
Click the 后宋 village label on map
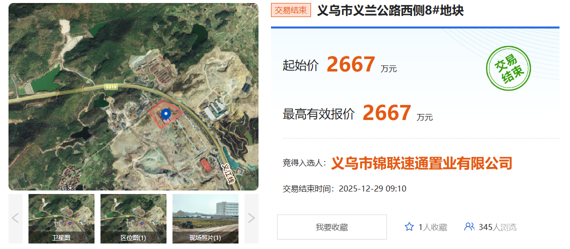click(x=67, y=187)
